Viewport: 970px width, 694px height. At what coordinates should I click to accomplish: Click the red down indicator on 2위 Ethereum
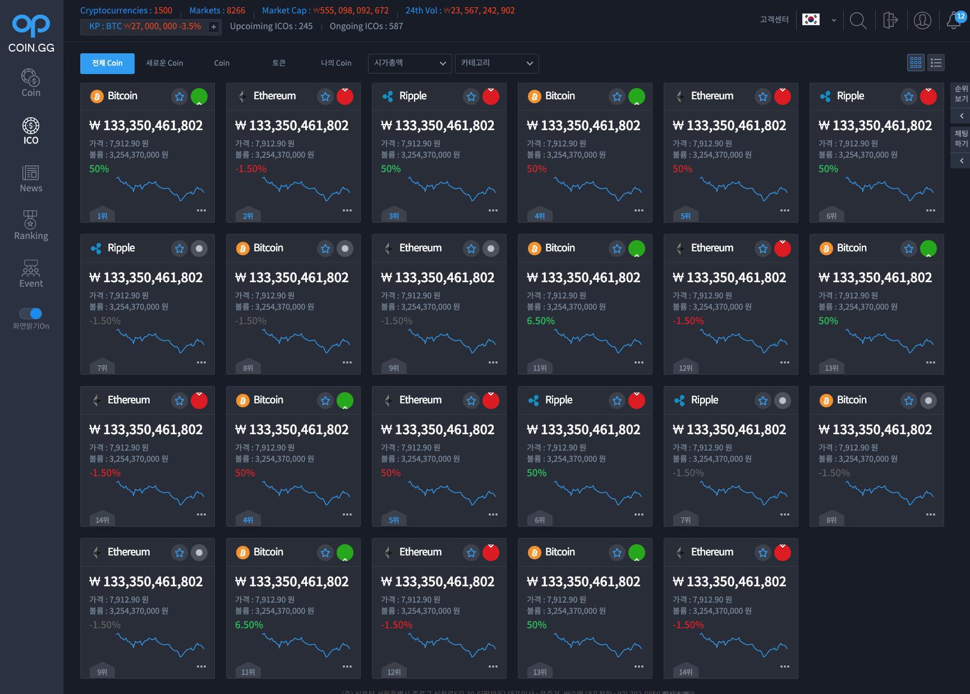tap(345, 96)
